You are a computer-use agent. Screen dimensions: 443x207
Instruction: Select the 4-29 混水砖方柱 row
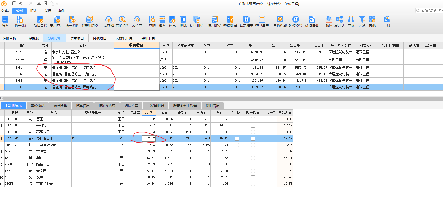[x=221, y=52]
